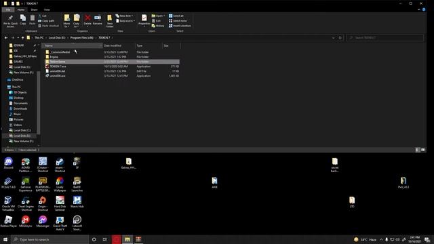Image resolution: width=434 pixels, height=244 pixels.
Task: Switch to large icons view in status bar
Action: pos(422,150)
